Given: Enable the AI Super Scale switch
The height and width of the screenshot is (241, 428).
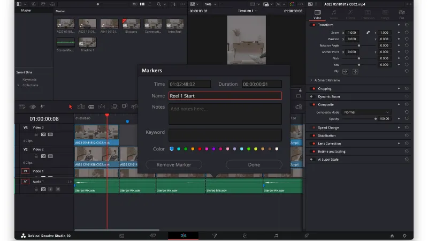Looking at the screenshot, I should (312, 159).
